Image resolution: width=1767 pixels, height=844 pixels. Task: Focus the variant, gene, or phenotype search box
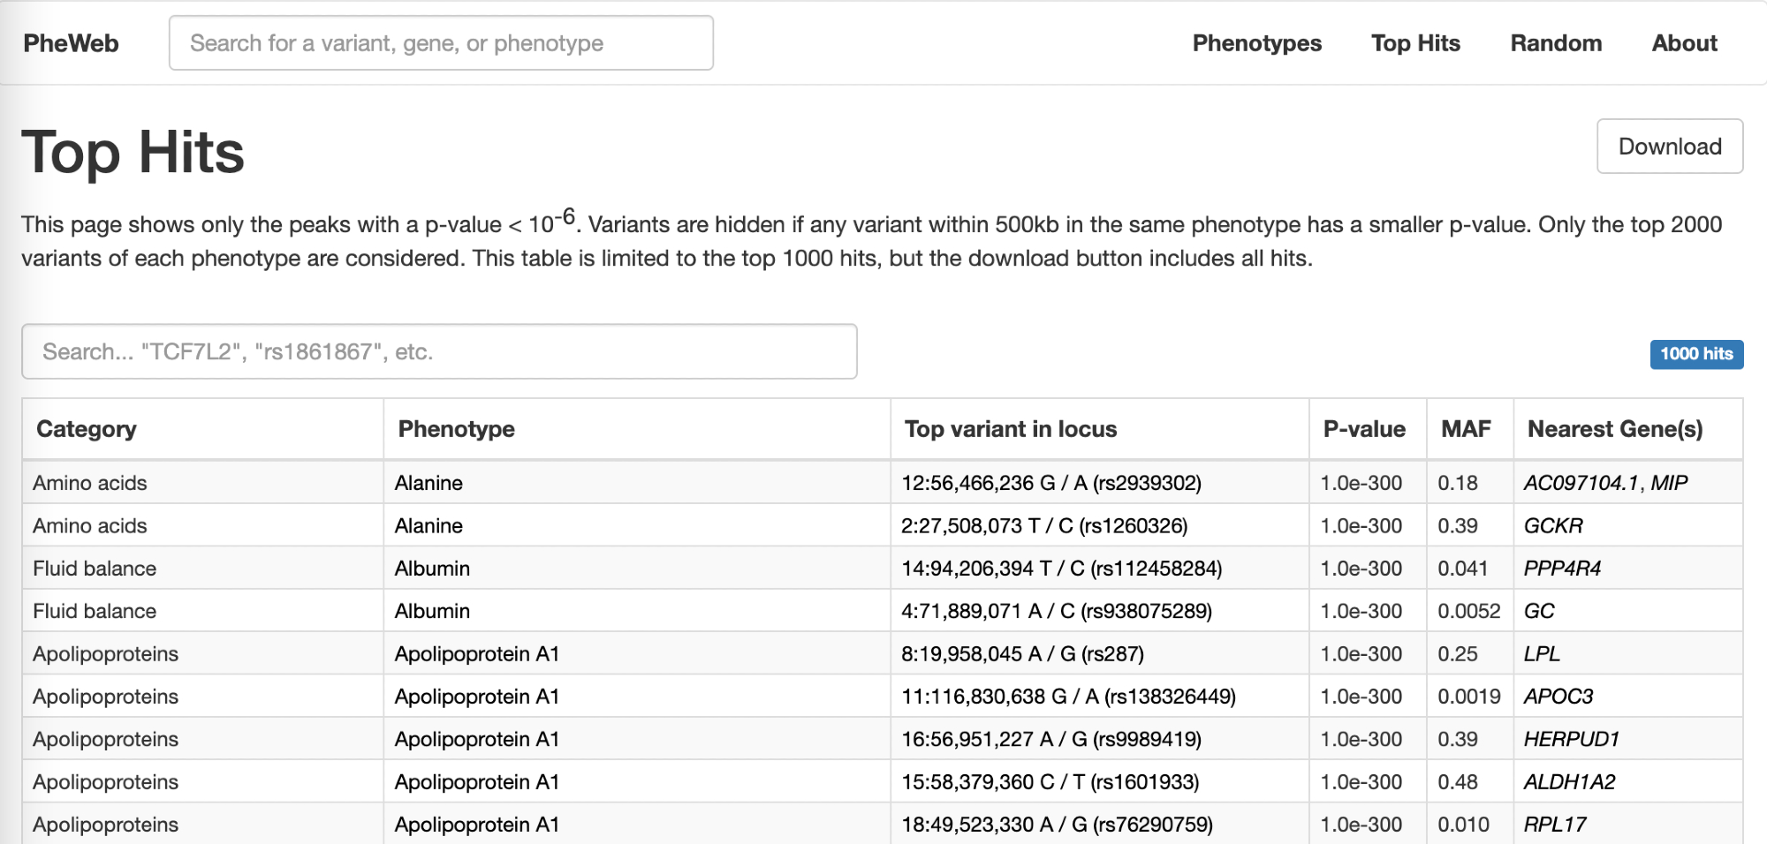click(x=441, y=43)
